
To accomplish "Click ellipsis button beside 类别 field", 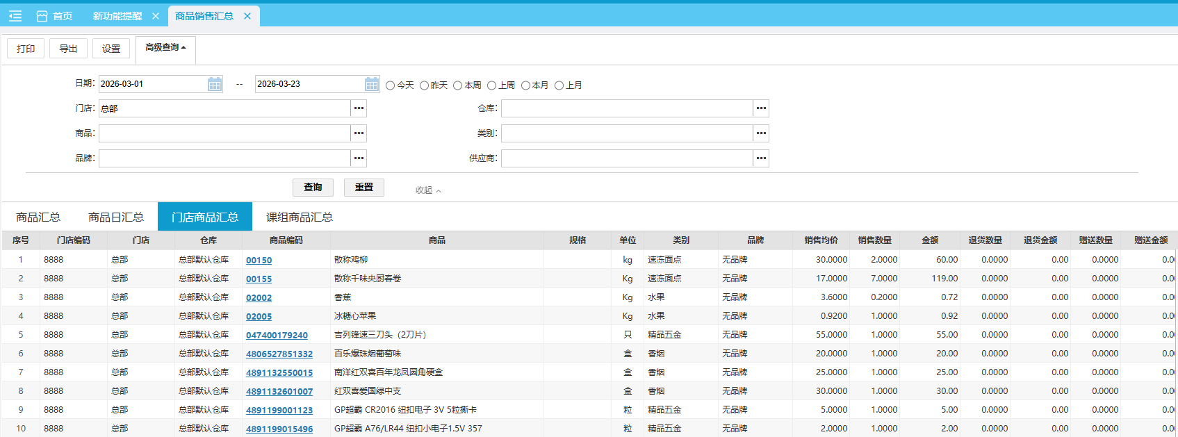I will 761,133.
